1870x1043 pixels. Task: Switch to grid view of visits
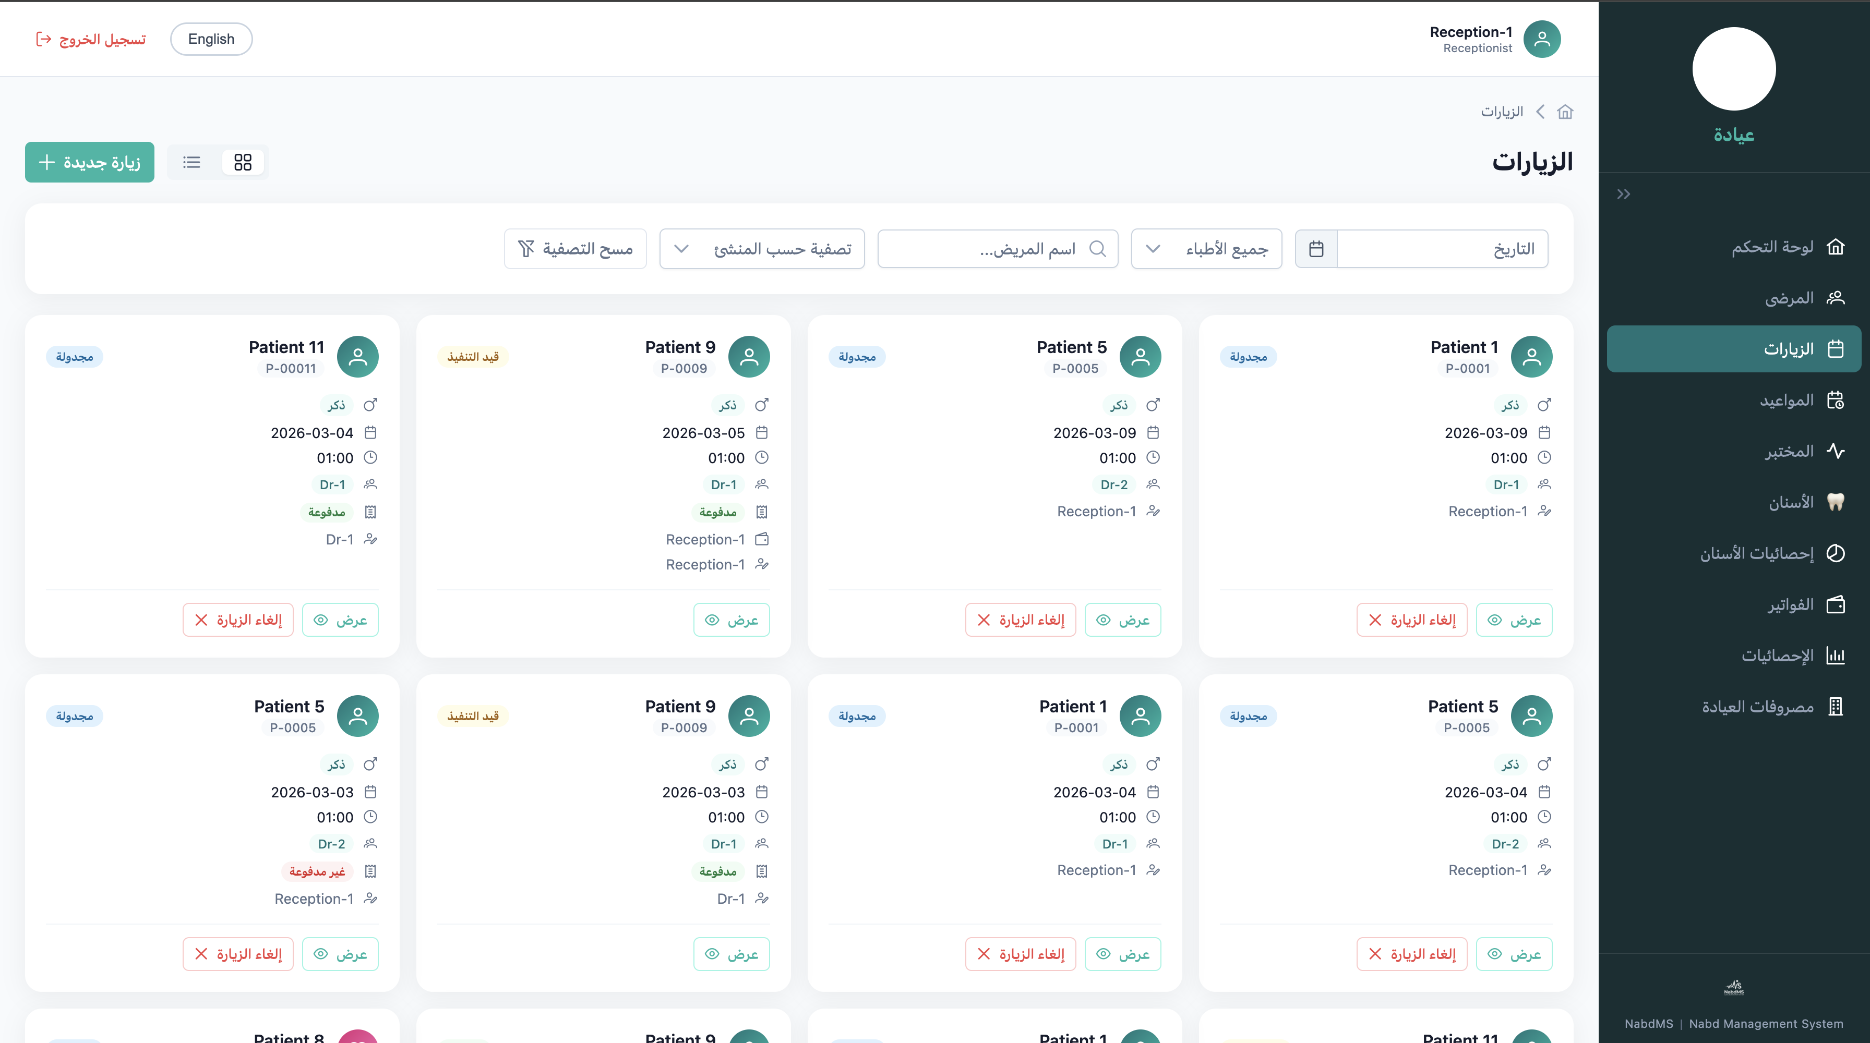pos(243,162)
